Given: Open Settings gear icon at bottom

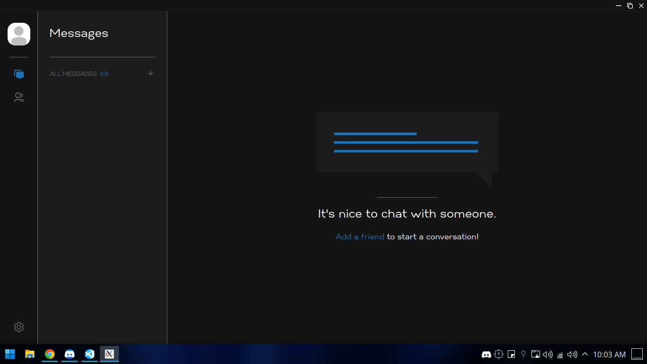Looking at the screenshot, I should point(19,327).
